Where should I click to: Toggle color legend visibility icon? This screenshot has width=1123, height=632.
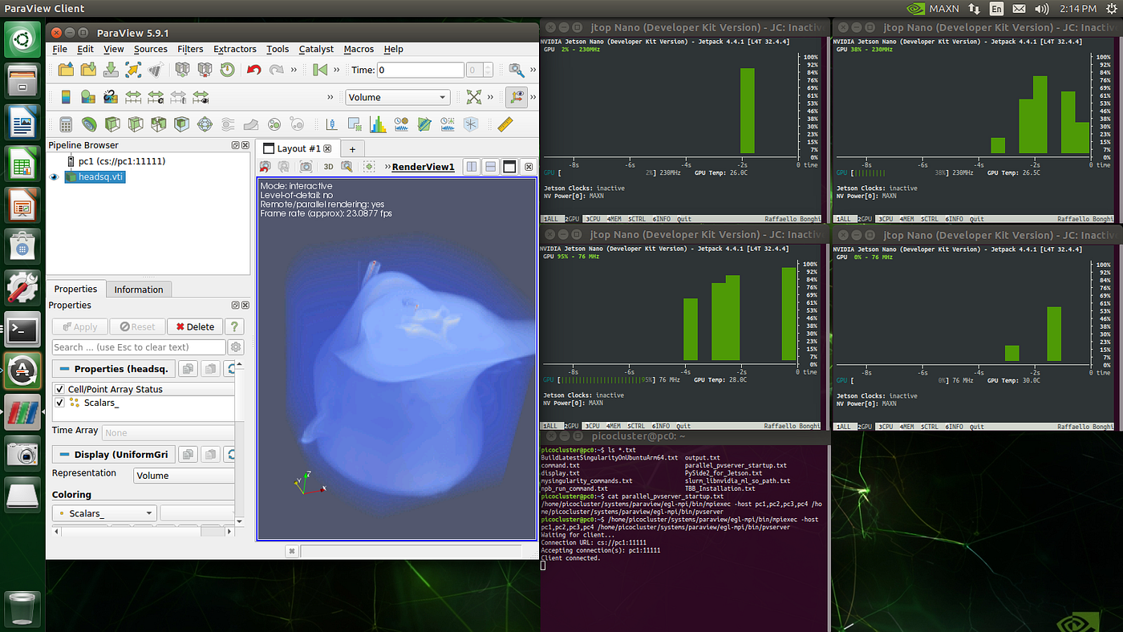[66, 97]
